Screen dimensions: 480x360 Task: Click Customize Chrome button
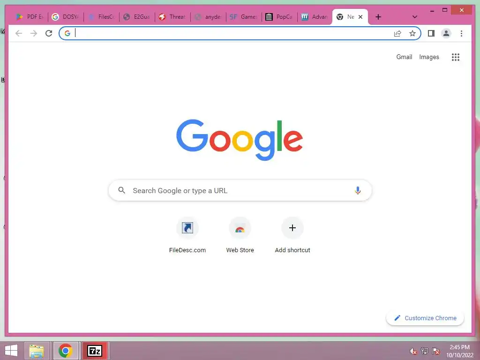click(x=425, y=318)
